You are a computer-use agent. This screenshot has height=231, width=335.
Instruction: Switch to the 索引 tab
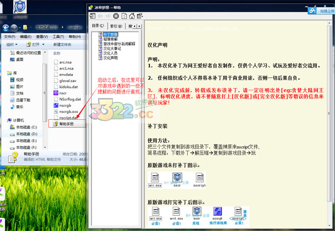116,26
